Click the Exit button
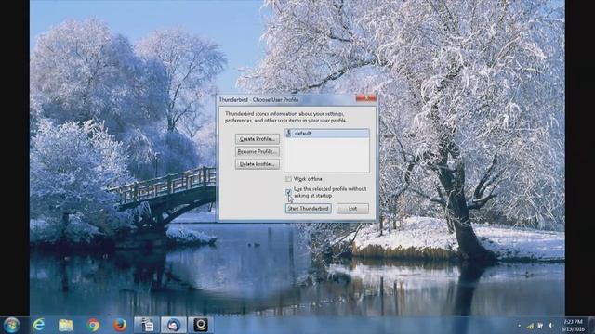595x334 pixels. pos(352,208)
